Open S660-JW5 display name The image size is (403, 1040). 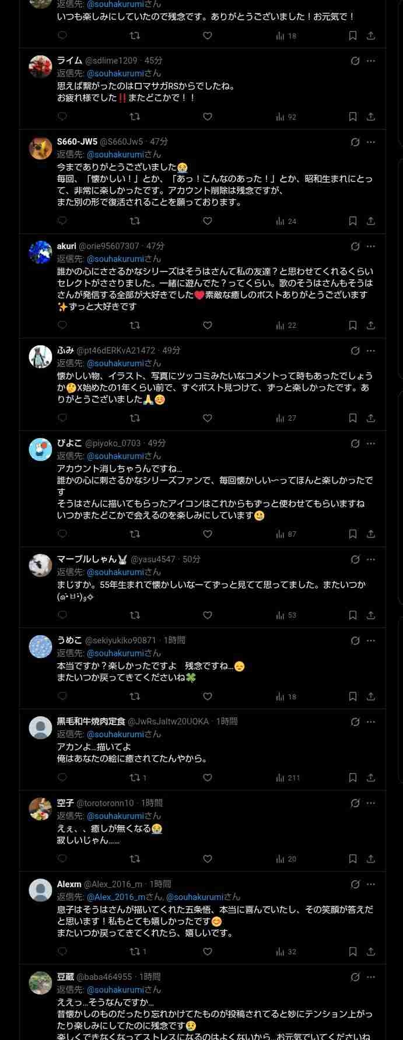click(x=77, y=142)
